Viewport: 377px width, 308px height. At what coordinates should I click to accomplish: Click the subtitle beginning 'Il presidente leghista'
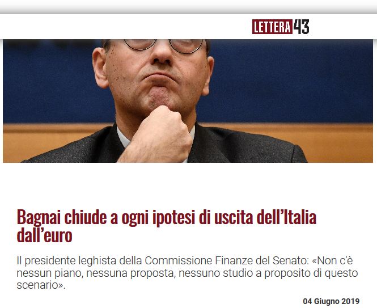point(187,273)
